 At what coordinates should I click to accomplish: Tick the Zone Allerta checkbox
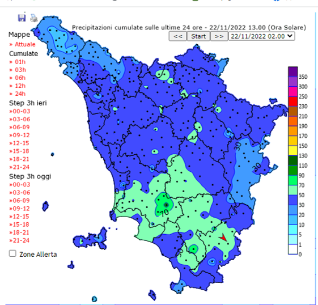12,253
